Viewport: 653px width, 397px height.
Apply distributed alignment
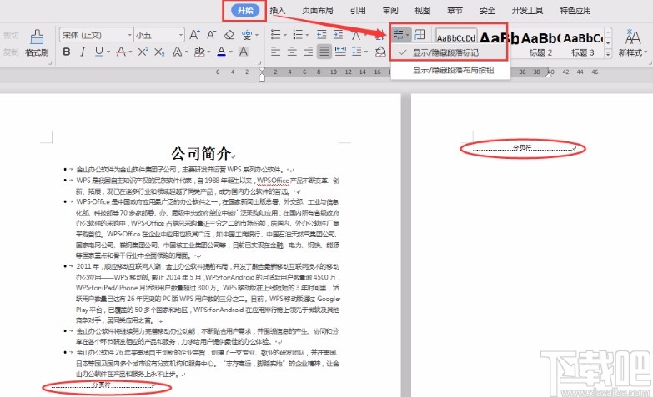tap(340, 52)
